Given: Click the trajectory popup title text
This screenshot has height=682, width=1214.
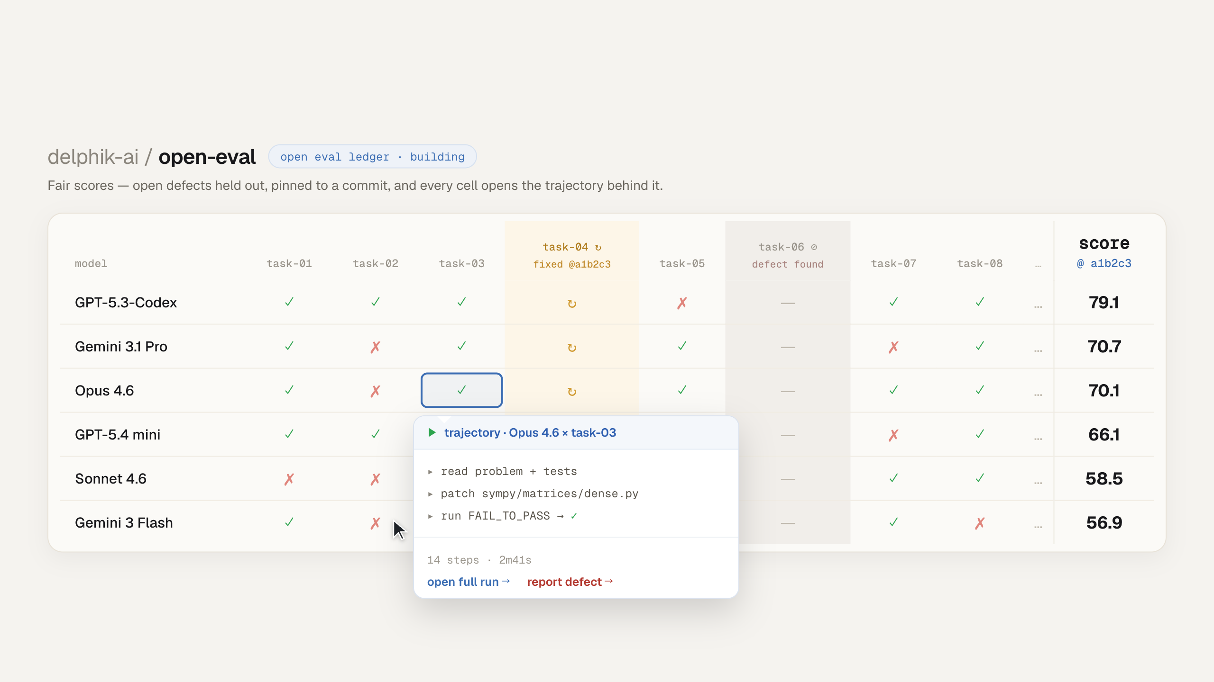Looking at the screenshot, I should tap(530, 432).
